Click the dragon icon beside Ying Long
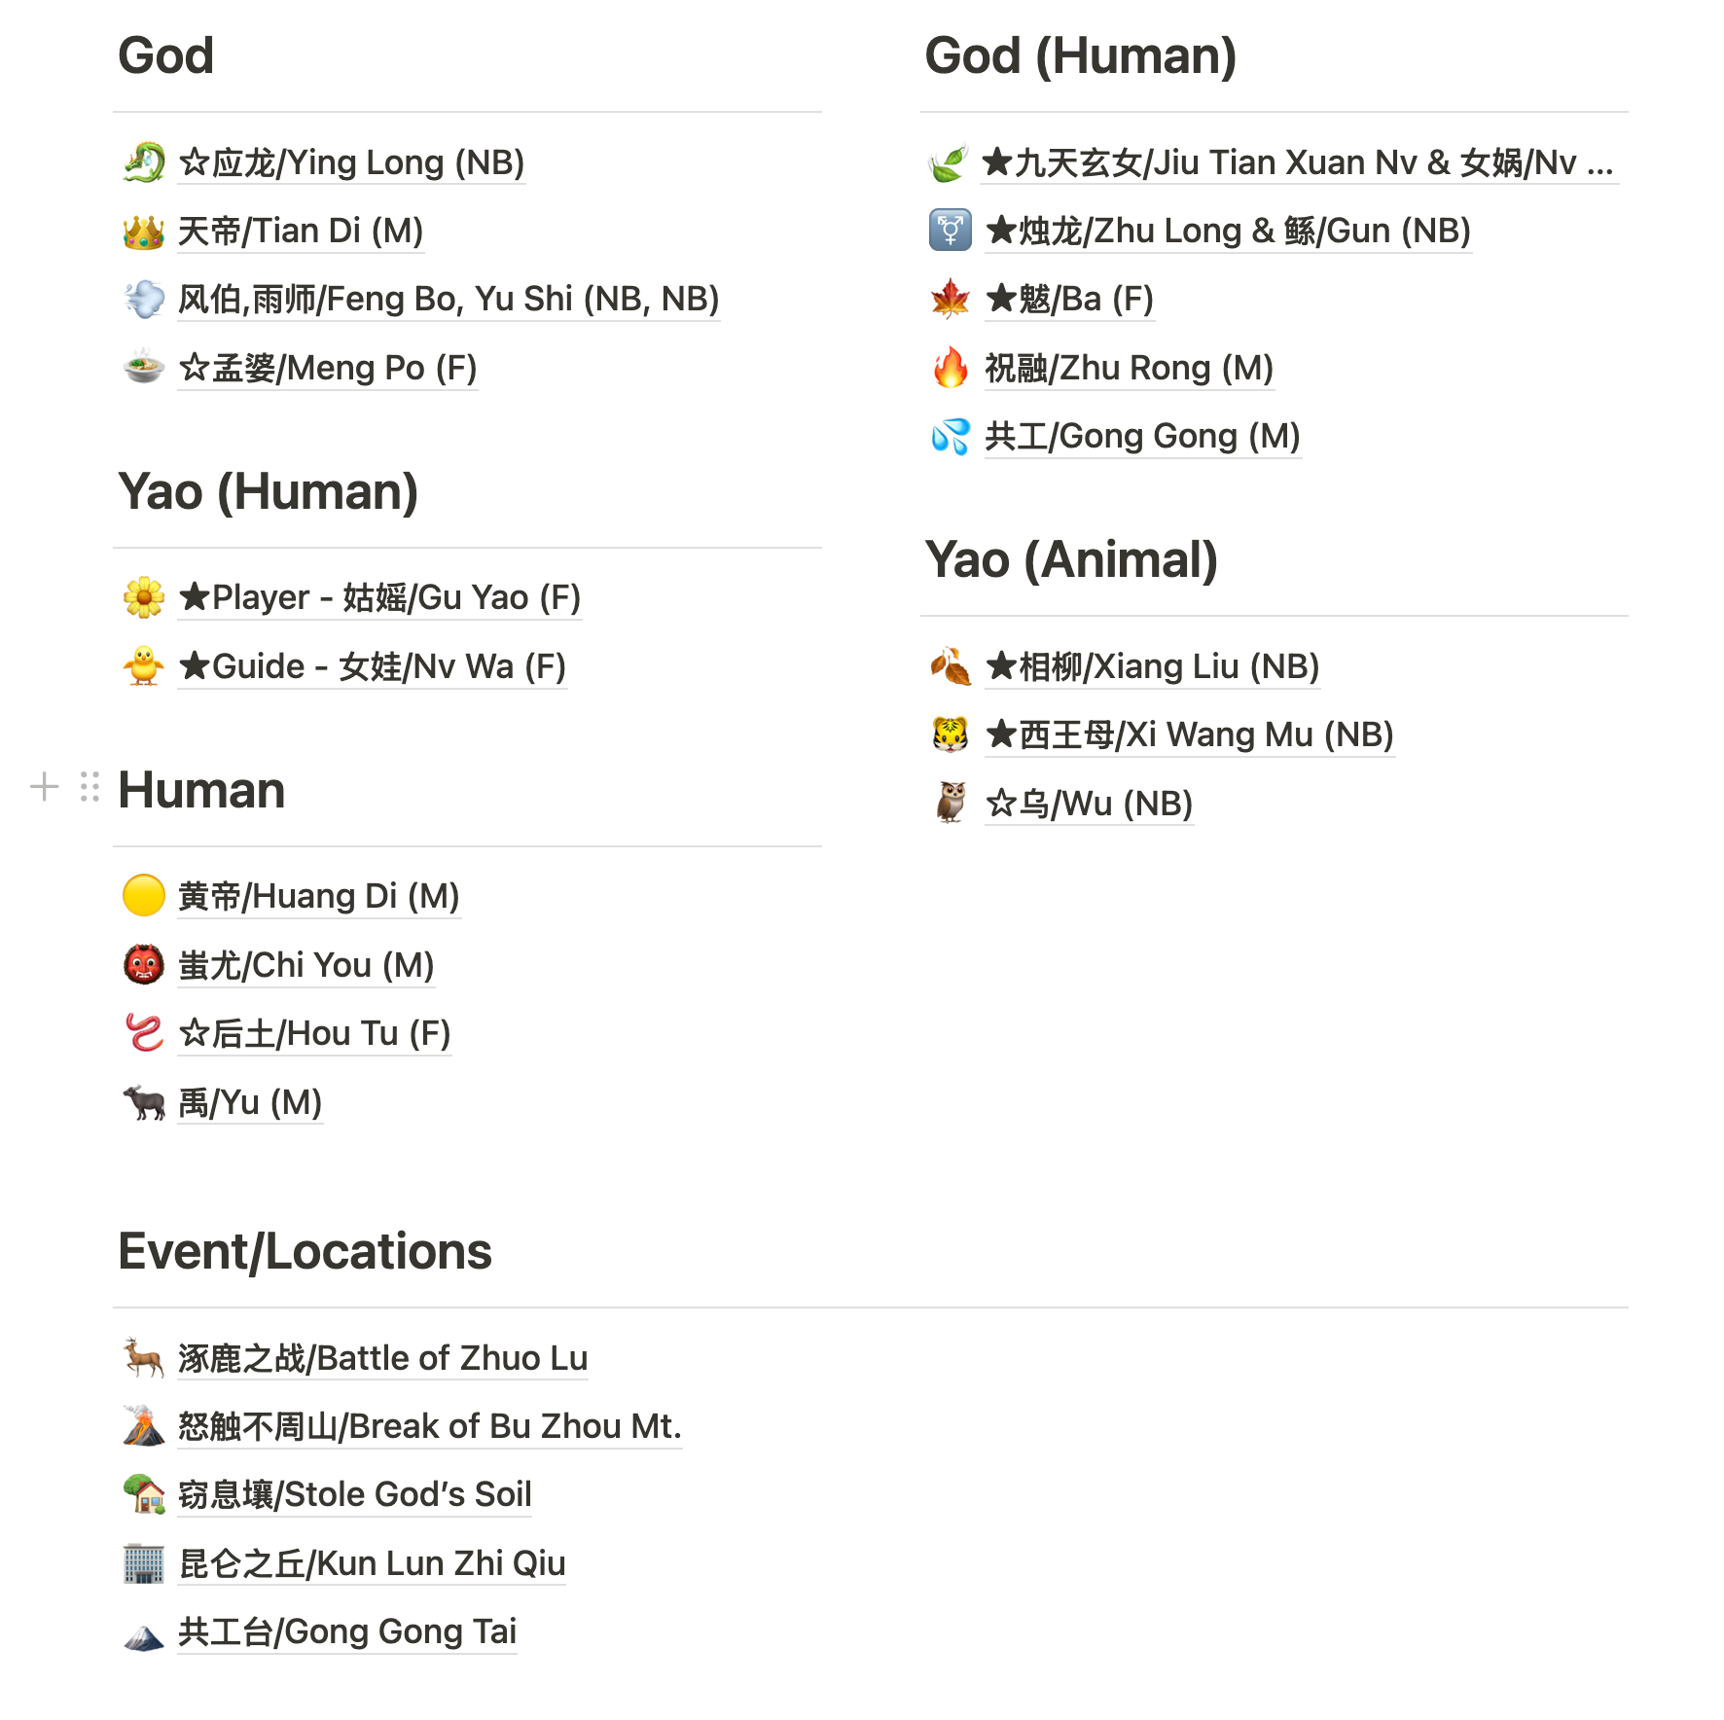1724x1720 pixels. click(144, 162)
